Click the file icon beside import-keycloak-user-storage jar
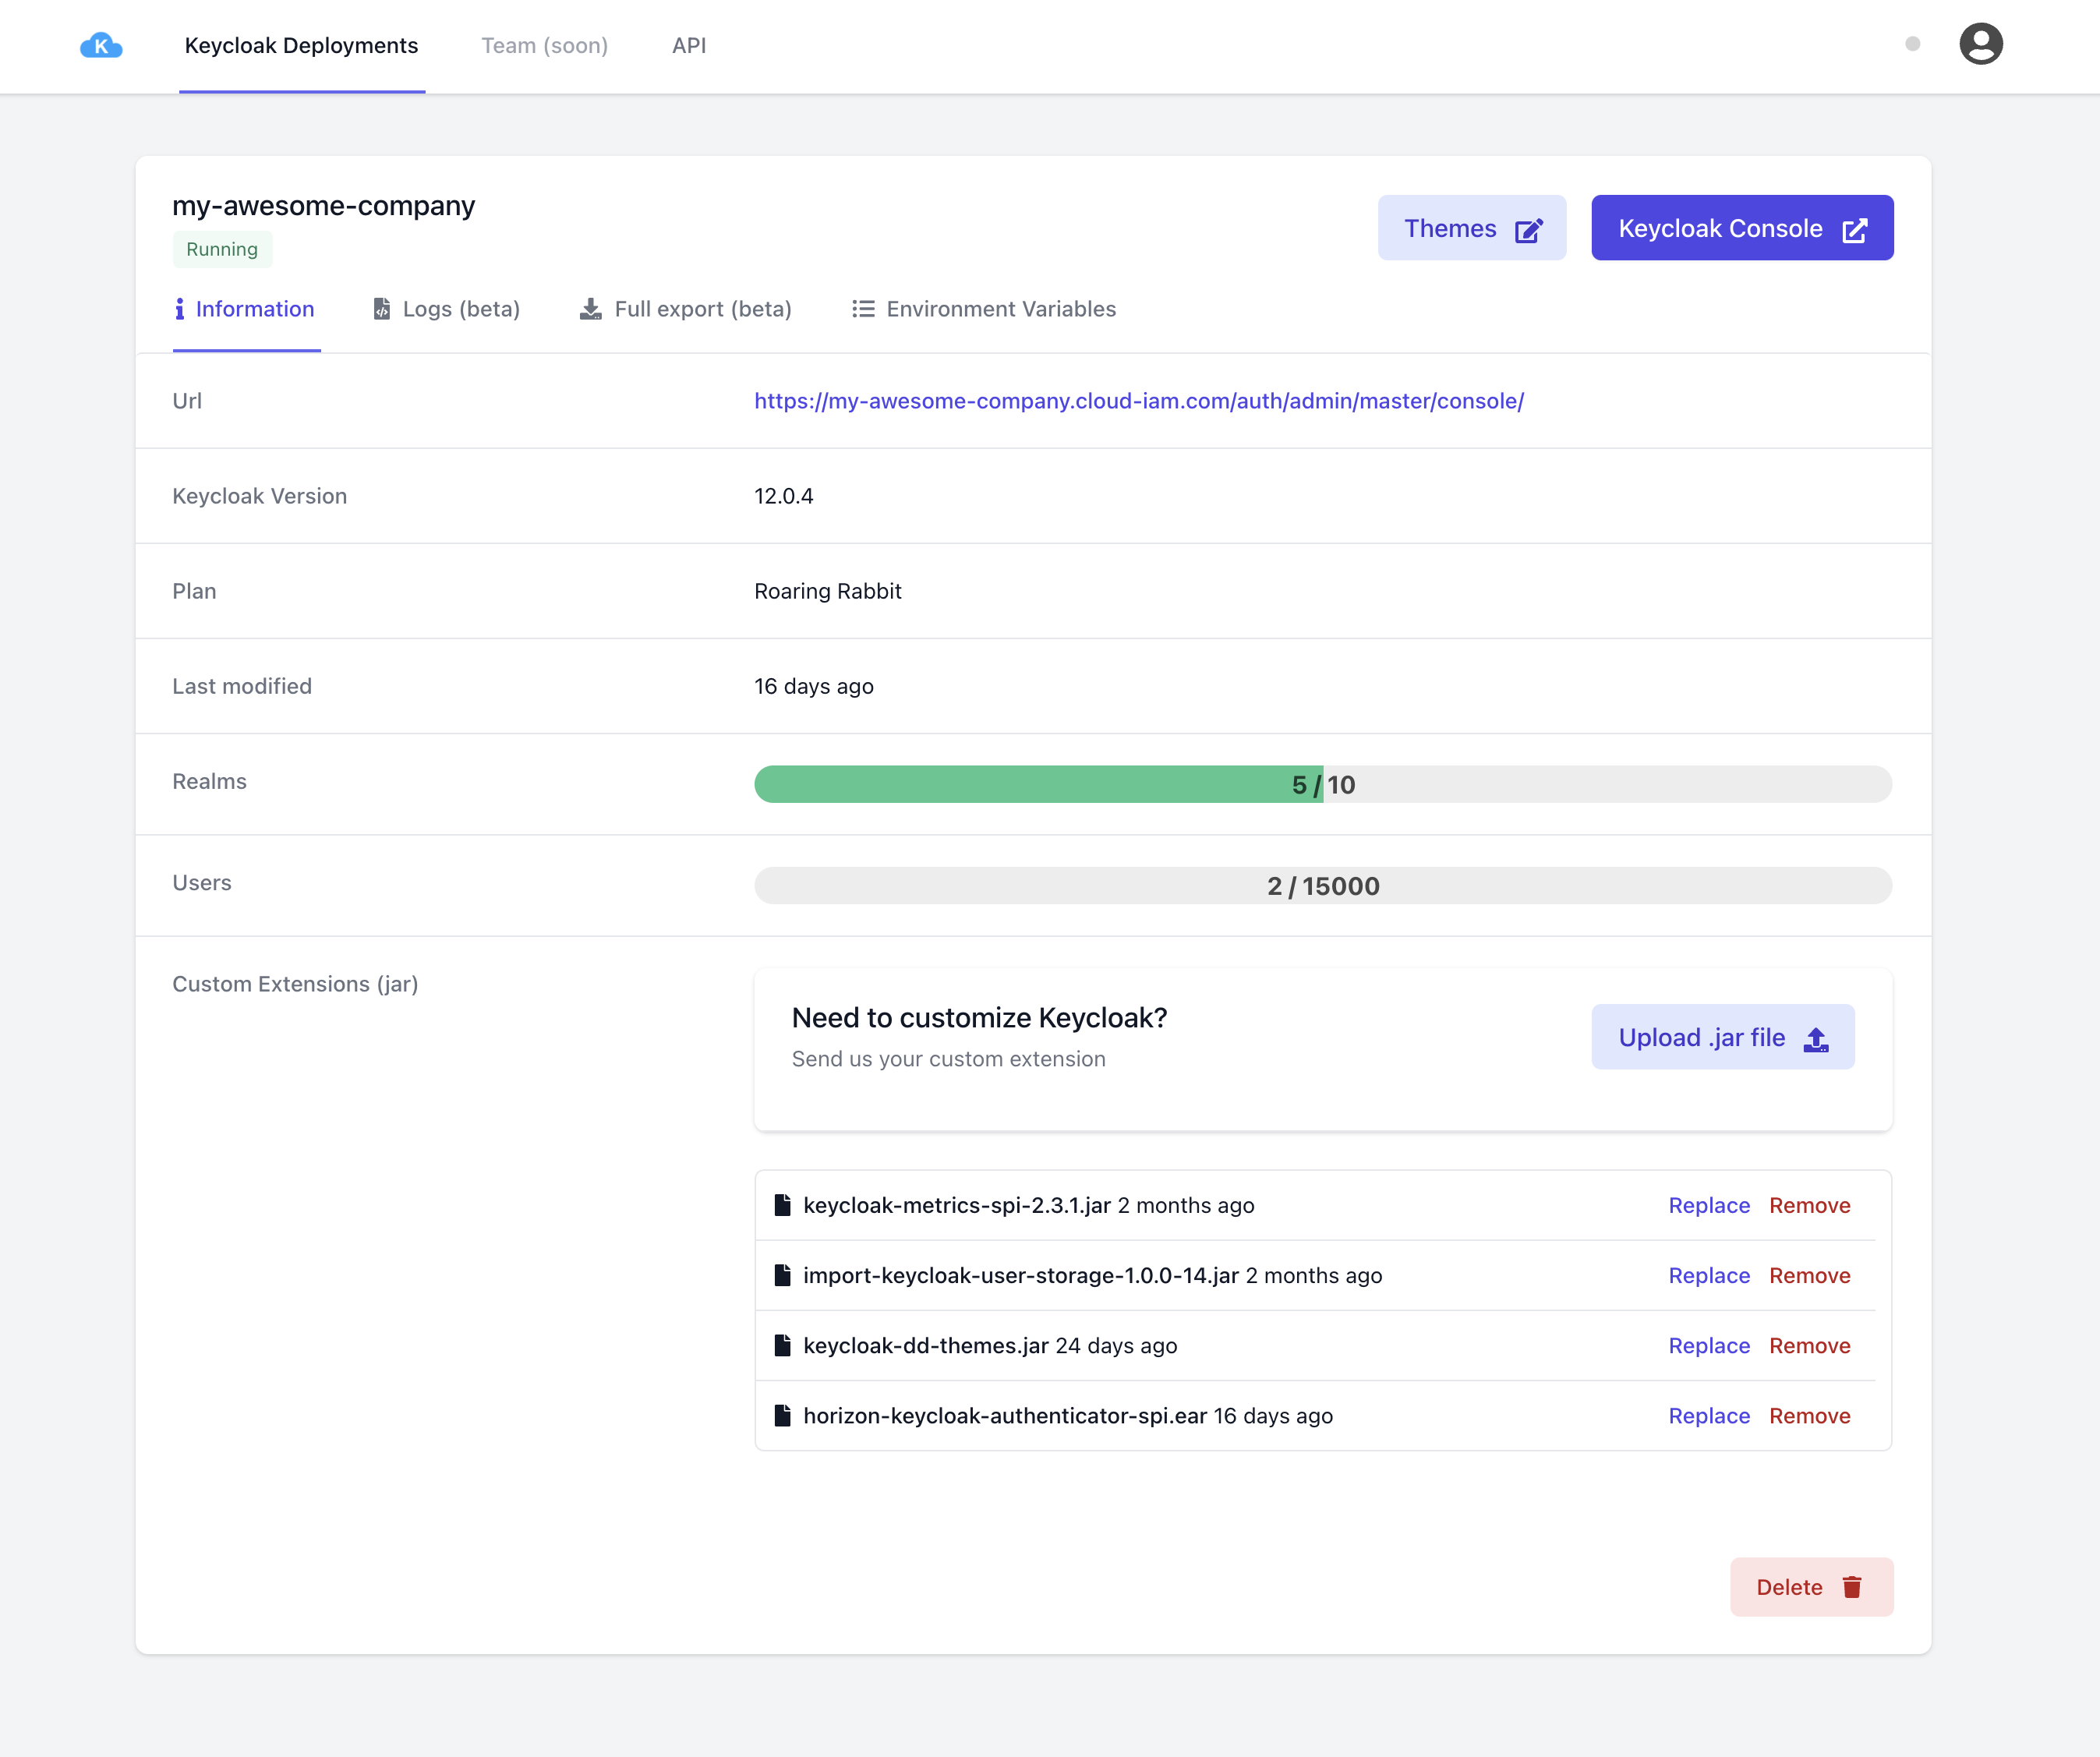The width and height of the screenshot is (2100, 1757). coord(782,1275)
